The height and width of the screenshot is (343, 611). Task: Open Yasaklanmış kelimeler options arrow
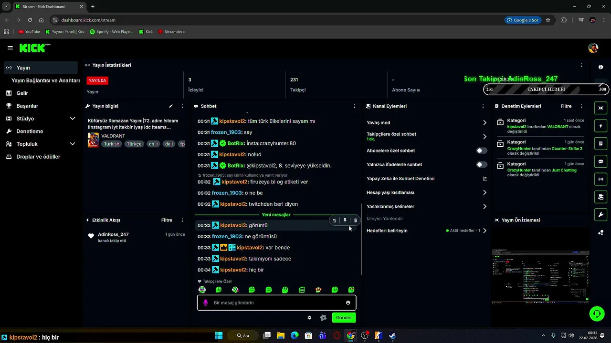coord(485,207)
